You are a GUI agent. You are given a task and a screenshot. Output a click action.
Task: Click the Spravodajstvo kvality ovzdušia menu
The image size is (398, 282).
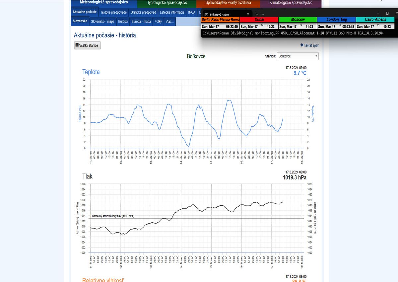coord(228,3)
